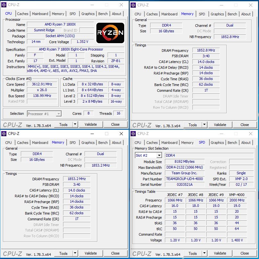The height and width of the screenshot is (259, 259).
Task: Switch to the CPU tab in the 1852.8 MHz Memory window
Action: pyautogui.click(x=138, y=14)
